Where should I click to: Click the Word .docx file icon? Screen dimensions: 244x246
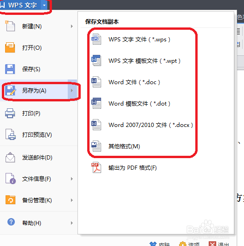point(96,125)
